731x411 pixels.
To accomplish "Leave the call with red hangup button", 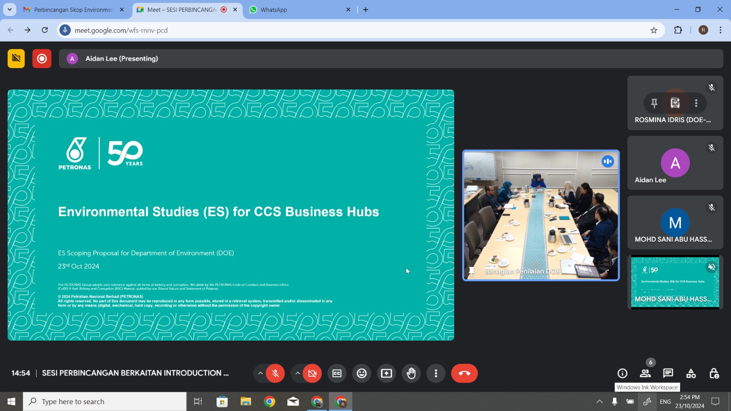I will coord(464,374).
